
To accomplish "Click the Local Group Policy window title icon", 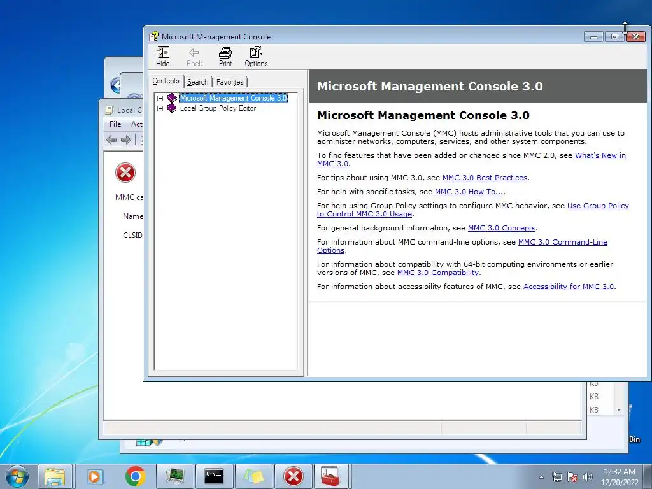I will [x=109, y=110].
